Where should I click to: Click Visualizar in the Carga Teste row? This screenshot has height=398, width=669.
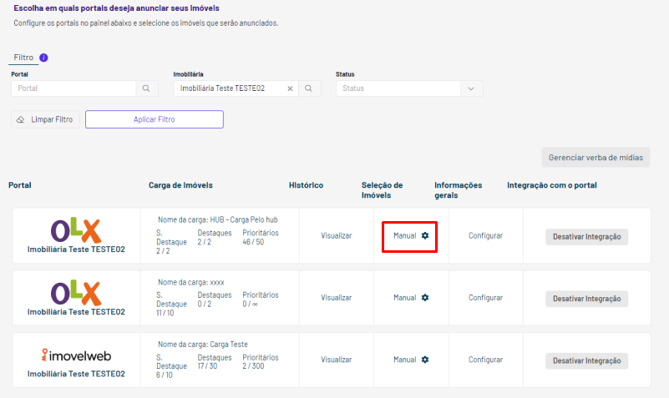click(x=337, y=360)
